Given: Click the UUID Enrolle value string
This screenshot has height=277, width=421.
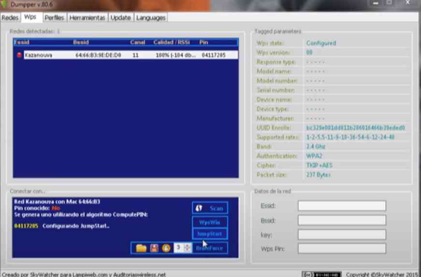Looking at the screenshot, I should click(355, 128).
